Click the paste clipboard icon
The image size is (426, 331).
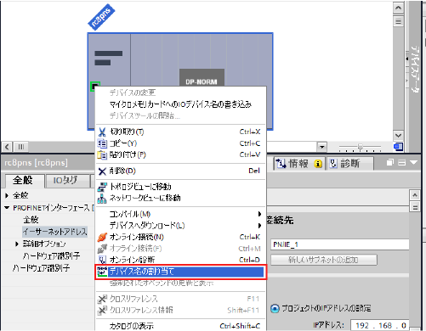[x=102, y=154]
